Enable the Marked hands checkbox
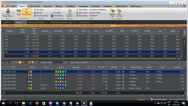Screen dimensions: 188x106 tap(39, 62)
